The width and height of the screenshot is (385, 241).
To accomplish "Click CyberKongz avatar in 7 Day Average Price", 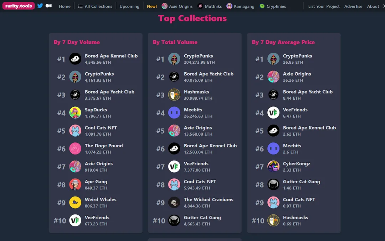I will (x=273, y=167).
